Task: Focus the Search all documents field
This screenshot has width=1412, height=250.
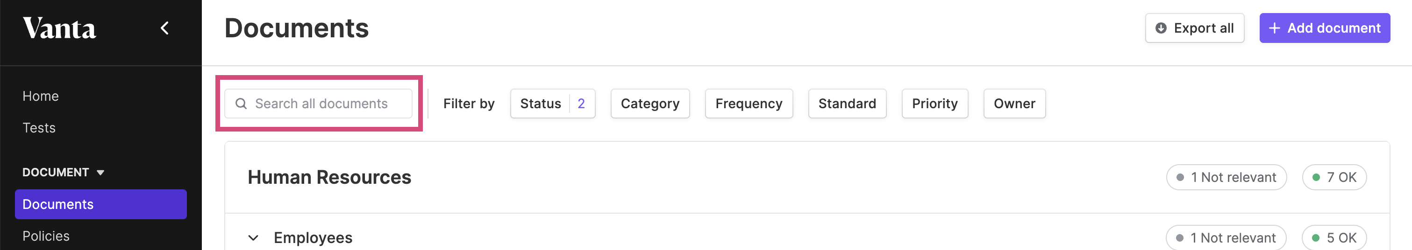Action: coord(318,104)
